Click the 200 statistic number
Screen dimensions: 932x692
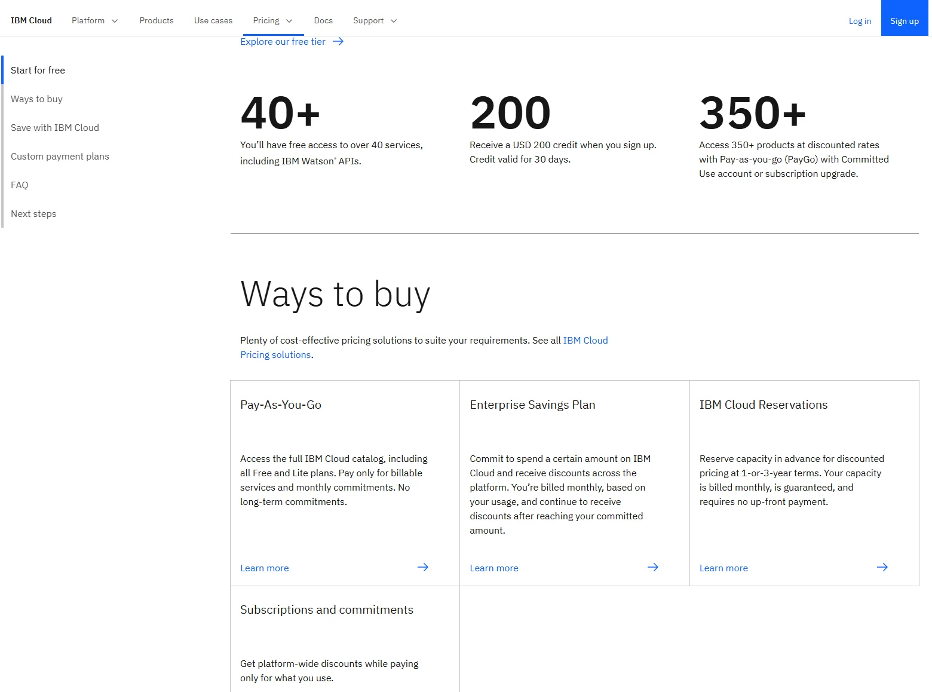(510, 113)
